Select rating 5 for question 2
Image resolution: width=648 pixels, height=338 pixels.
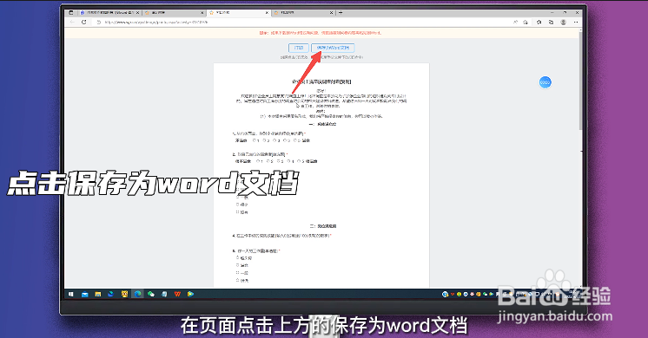click(299, 161)
